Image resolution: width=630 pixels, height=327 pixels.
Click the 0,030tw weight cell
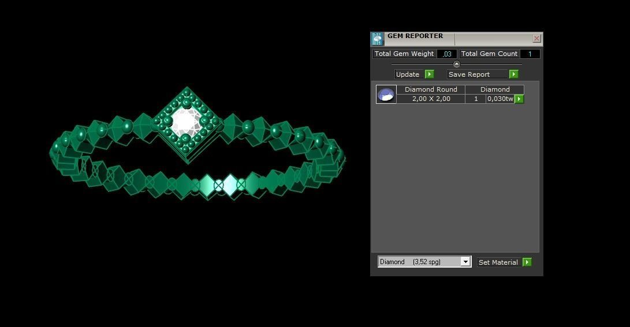tap(500, 99)
